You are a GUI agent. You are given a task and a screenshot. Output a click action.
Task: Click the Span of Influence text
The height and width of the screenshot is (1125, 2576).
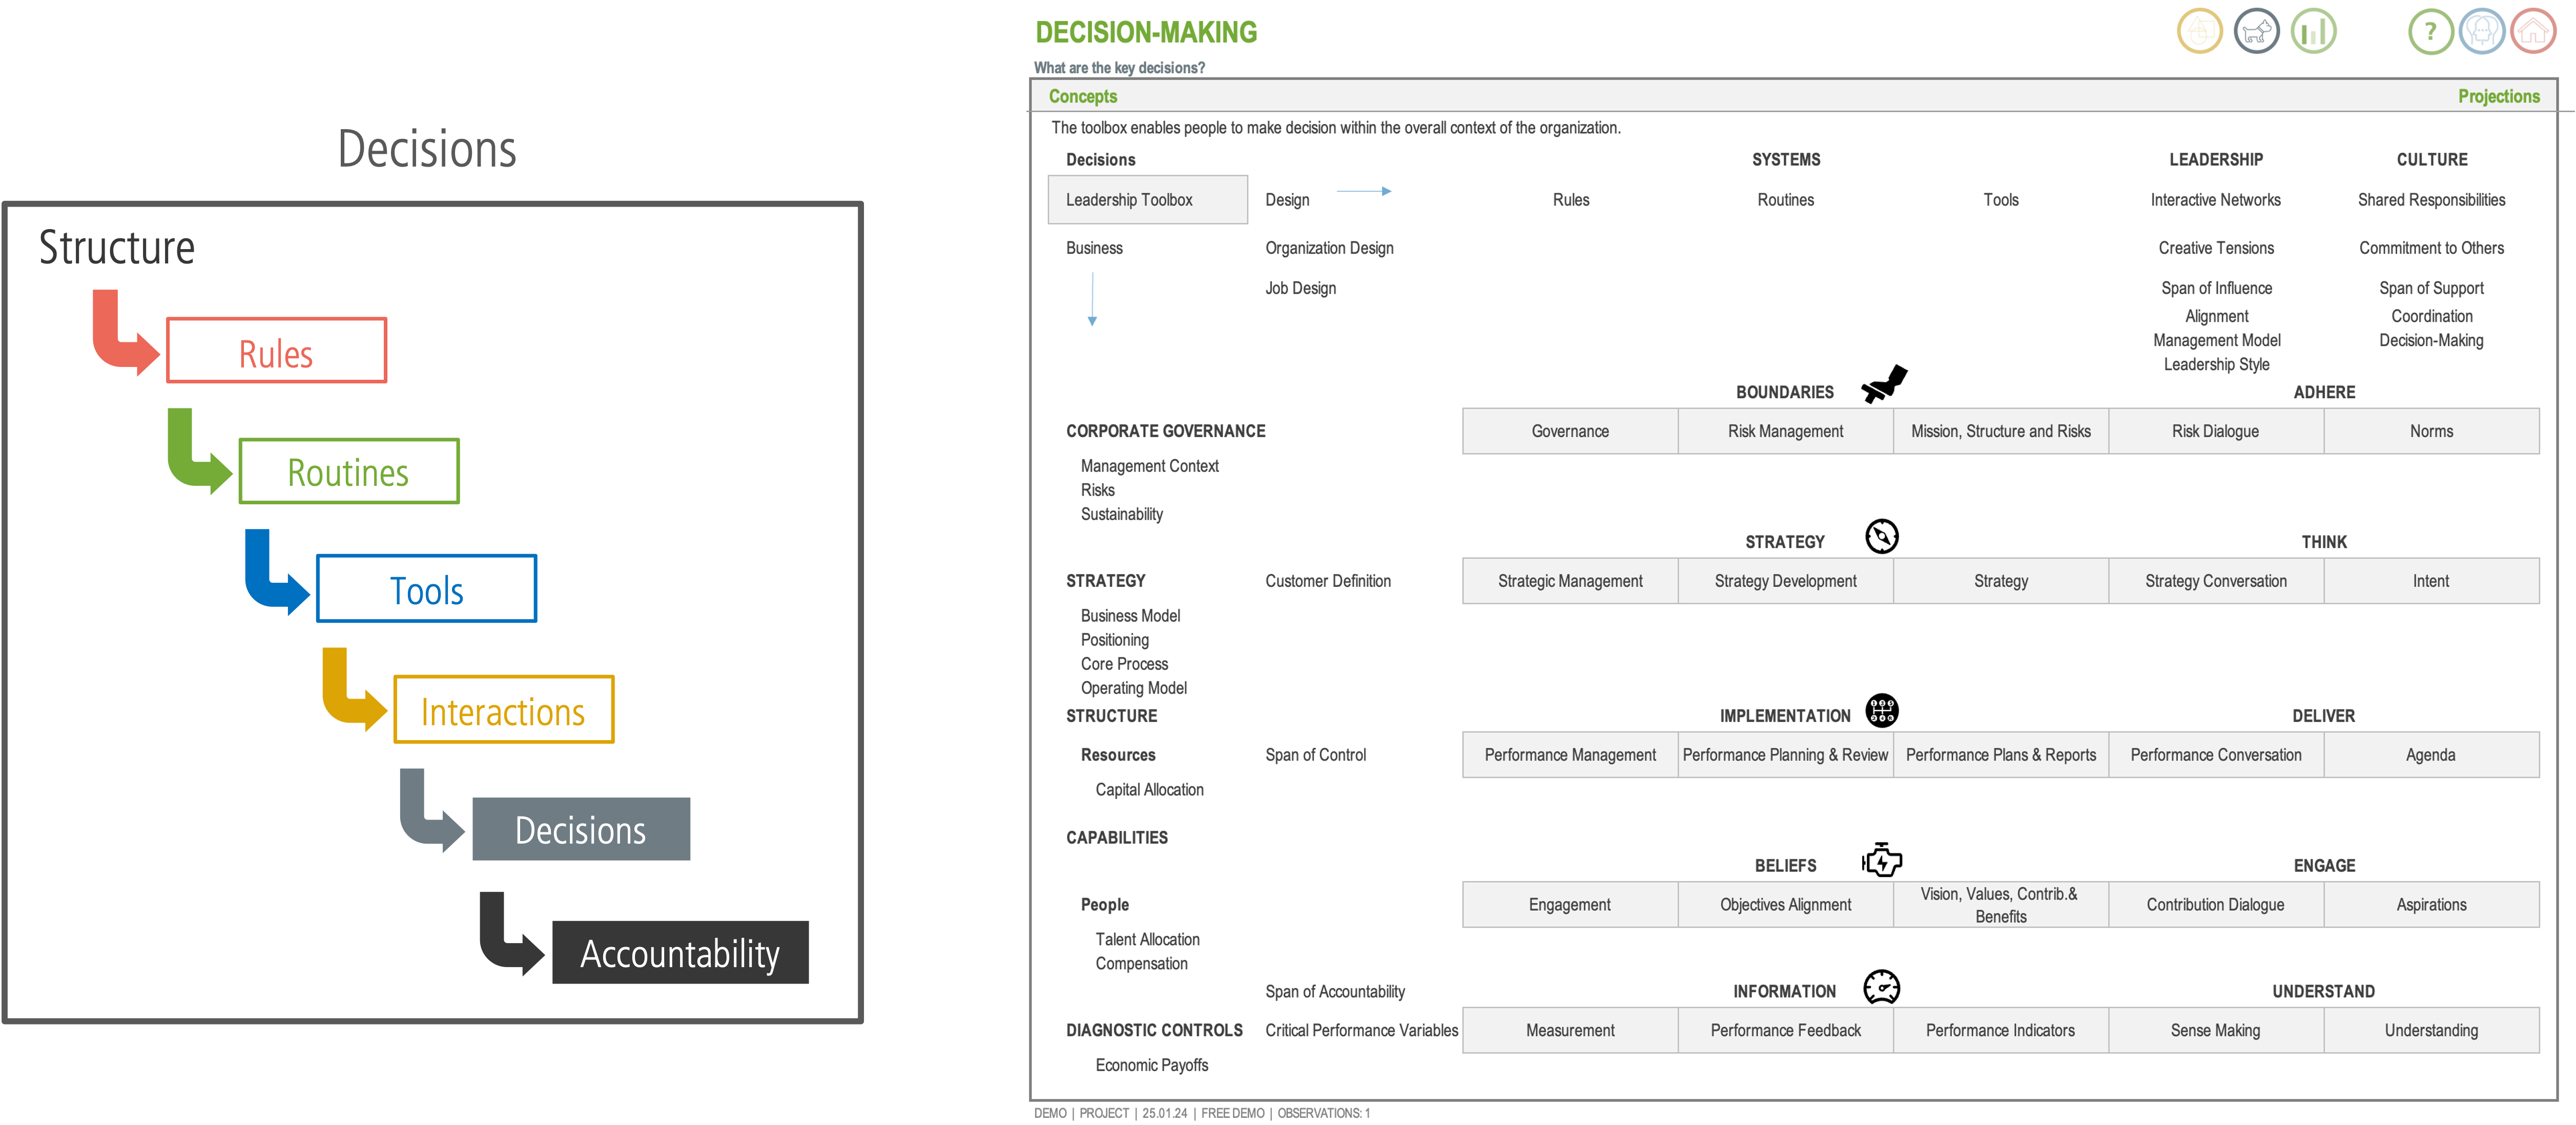tap(2216, 288)
